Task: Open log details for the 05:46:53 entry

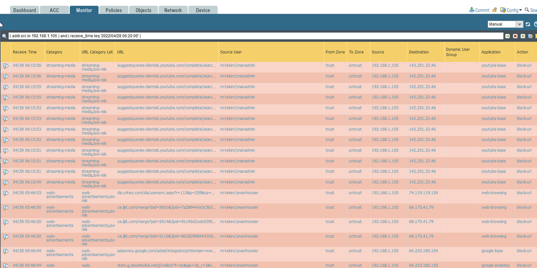Action: point(5,194)
